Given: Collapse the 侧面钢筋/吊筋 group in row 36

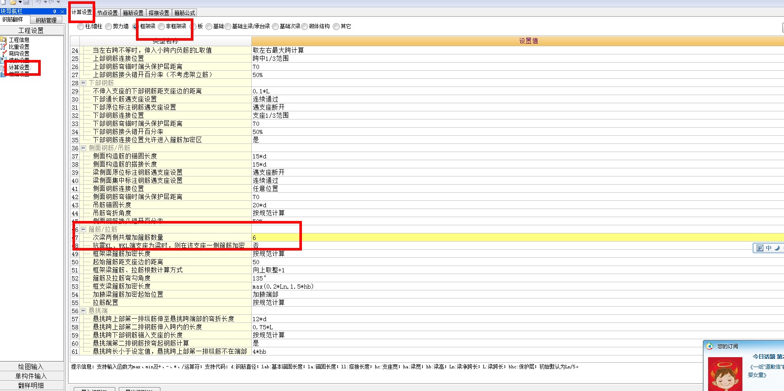Looking at the screenshot, I should (84, 148).
